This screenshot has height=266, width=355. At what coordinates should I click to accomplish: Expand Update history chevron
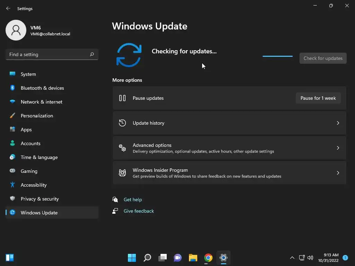click(x=338, y=123)
